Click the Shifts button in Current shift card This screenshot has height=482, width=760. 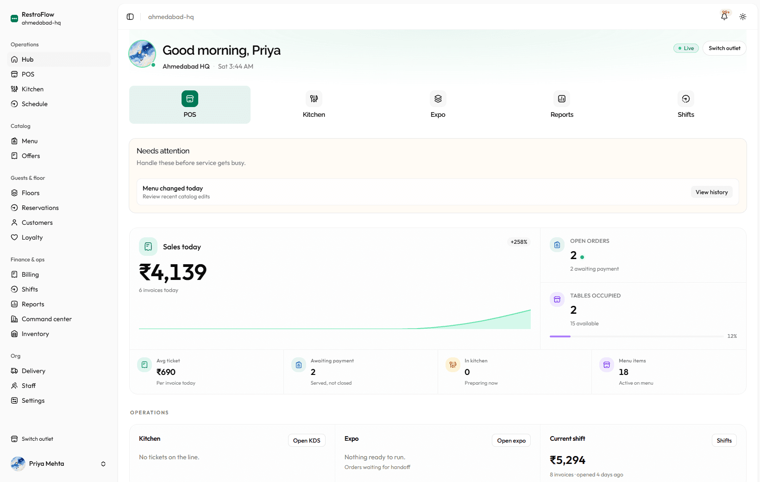[724, 441]
